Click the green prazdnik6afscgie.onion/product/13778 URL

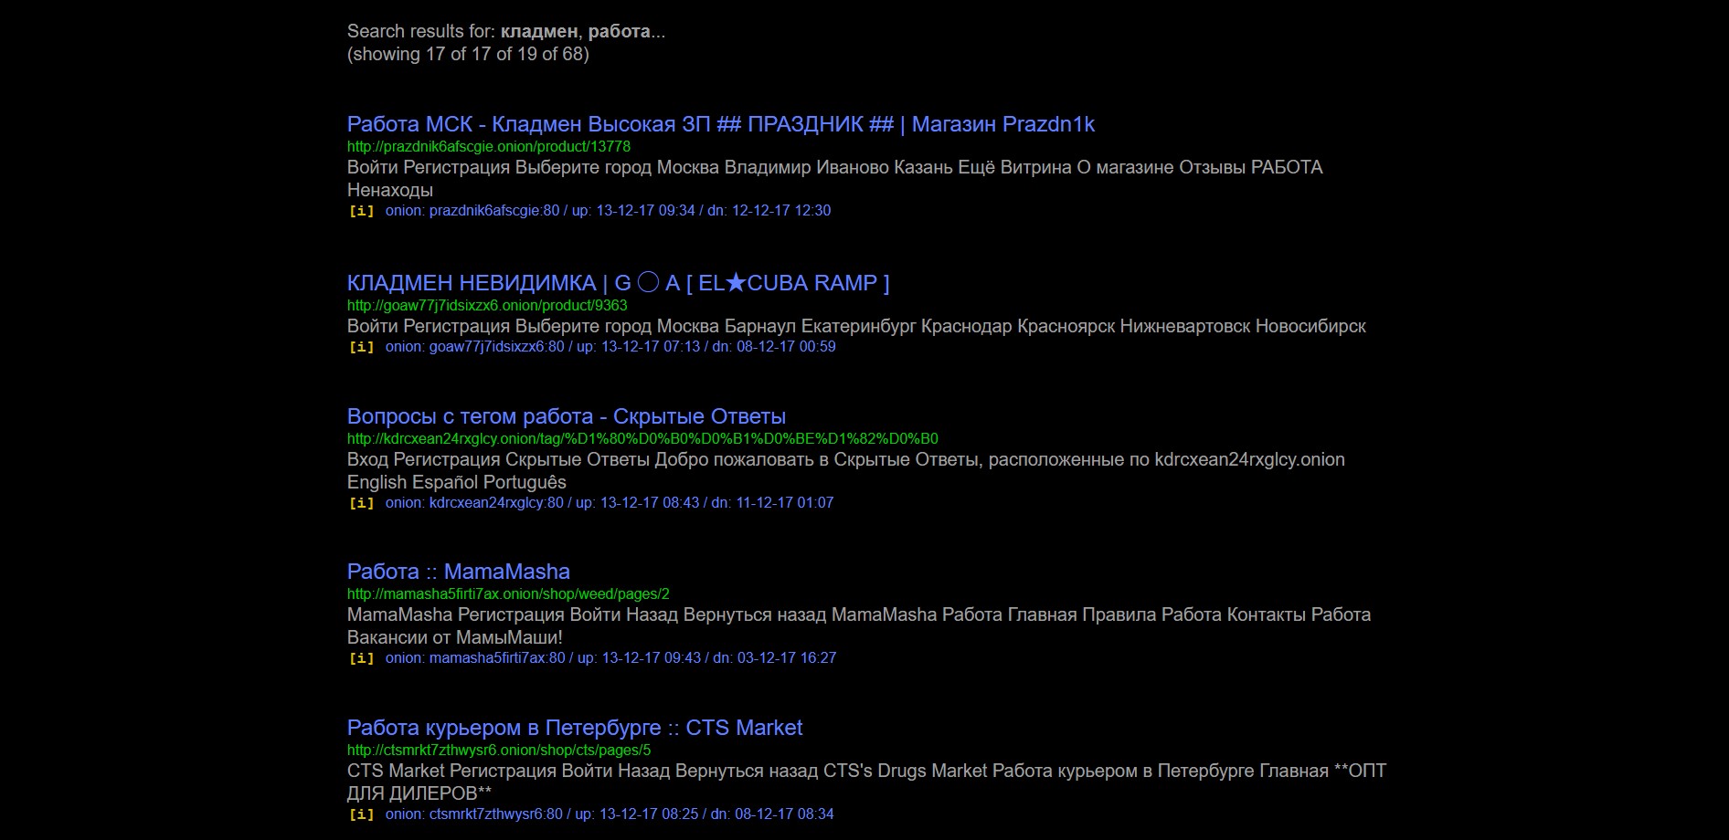click(x=488, y=146)
